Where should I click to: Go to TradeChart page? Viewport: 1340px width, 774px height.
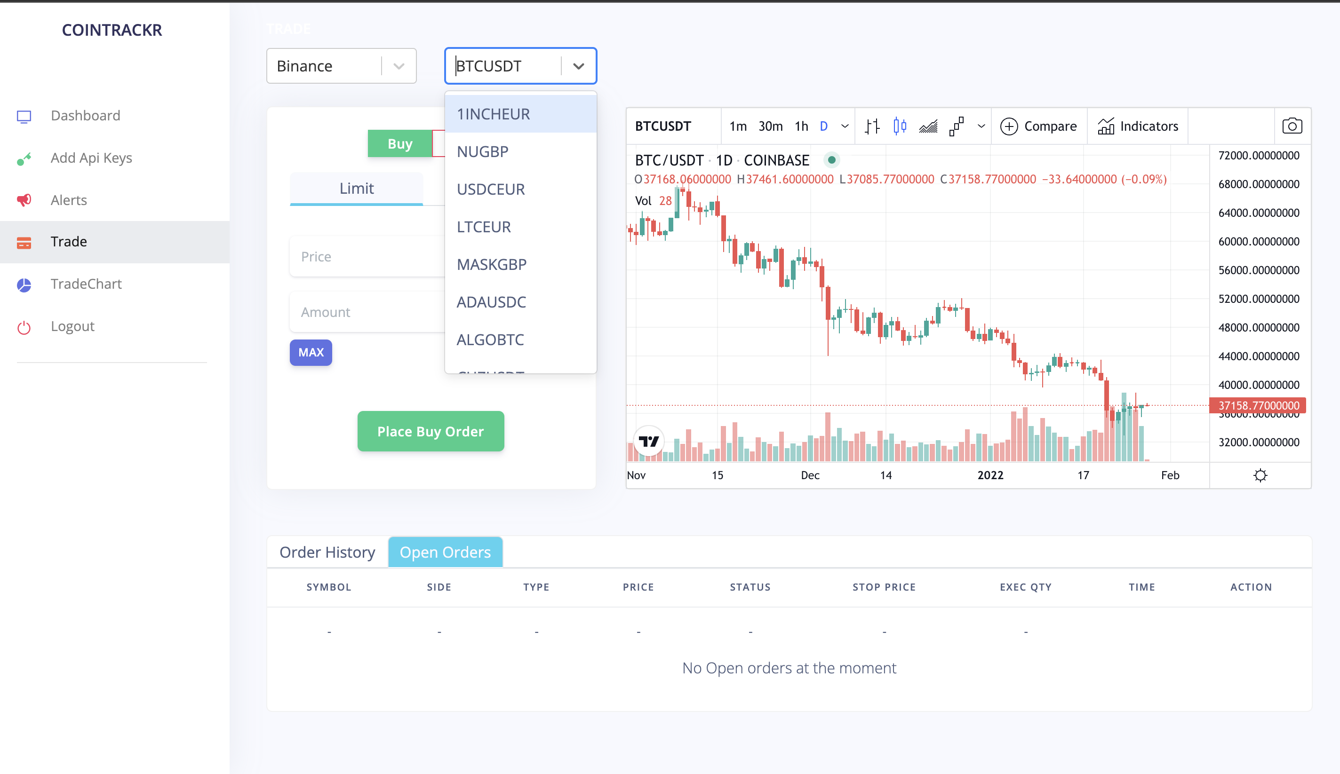86,284
